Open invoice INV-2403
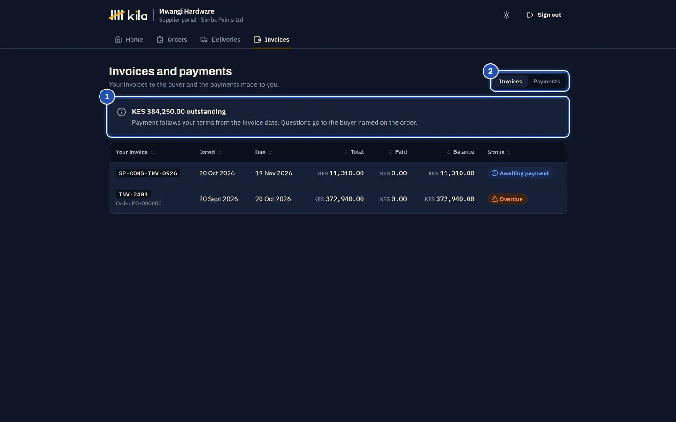The width and height of the screenshot is (676, 422). 133,194
